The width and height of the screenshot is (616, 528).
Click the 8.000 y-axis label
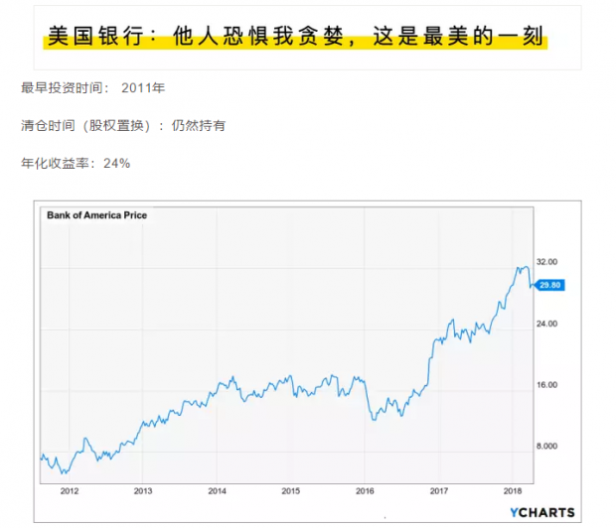coord(546,446)
